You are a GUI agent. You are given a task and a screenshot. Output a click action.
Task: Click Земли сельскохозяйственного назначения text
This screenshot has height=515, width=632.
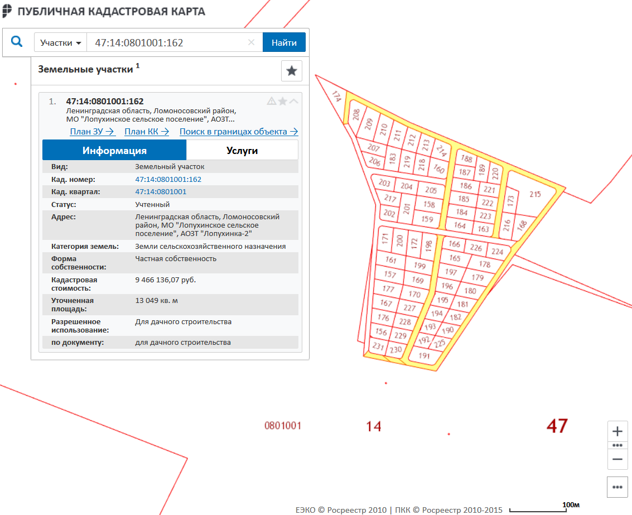(210, 247)
